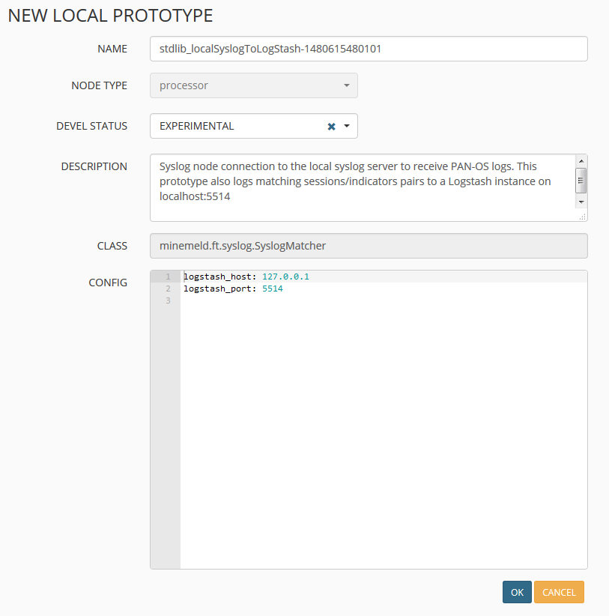
Task: Click the NODE TYPE dropdown arrow
Action: click(x=347, y=85)
